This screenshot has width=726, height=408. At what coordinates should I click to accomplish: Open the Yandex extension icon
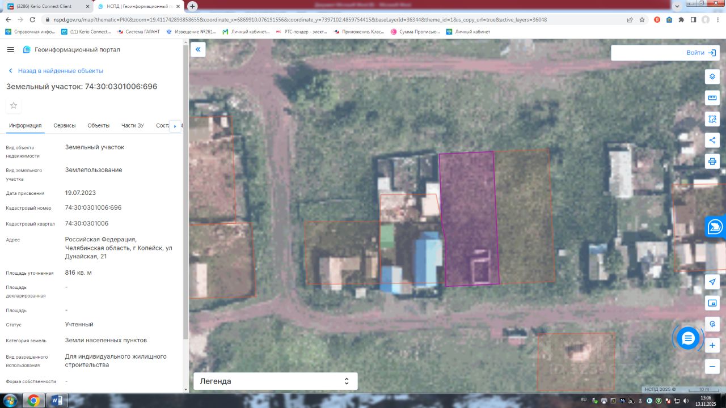657,19
